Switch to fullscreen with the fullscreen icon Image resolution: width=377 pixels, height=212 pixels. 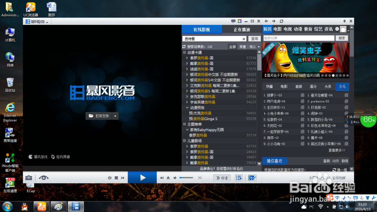(x=200, y=178)
